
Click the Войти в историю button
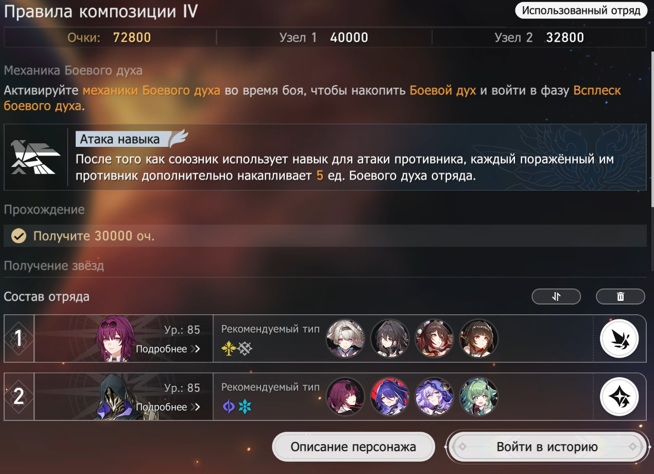click(547, 447)
